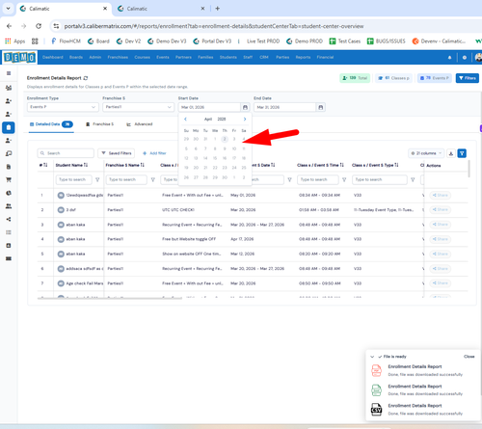Open Franchise S Name column filter funnel
Viewport: 482px width, 429px height.
pos(153,180)
